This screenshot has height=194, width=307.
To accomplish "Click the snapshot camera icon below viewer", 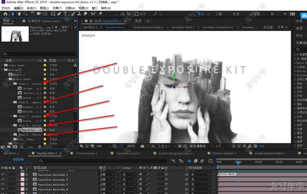I will [142, 146].
